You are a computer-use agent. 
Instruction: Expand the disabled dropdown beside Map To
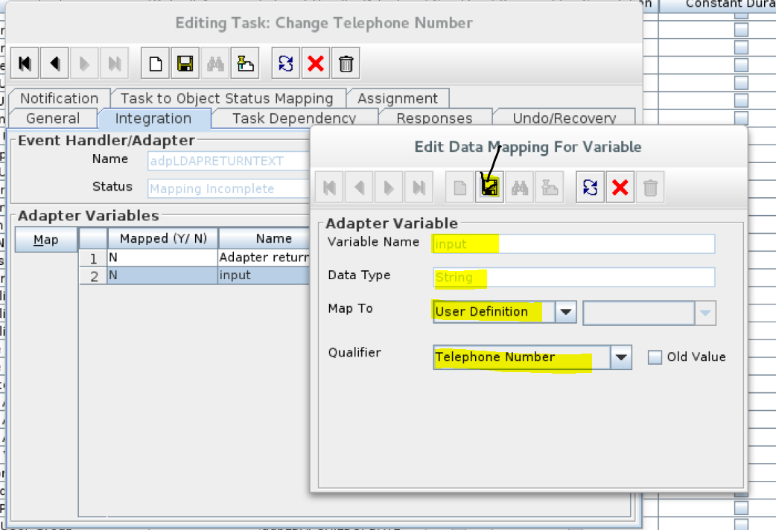[x=704, y=313]
